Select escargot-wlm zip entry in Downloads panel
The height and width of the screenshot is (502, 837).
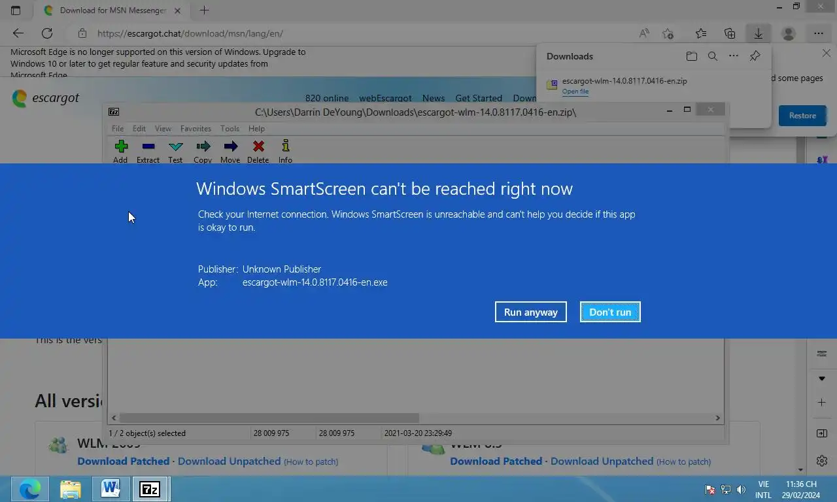coord(624,81)
